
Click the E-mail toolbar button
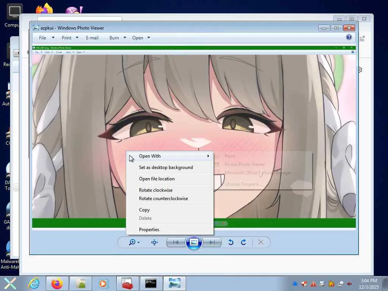[92, 38]
